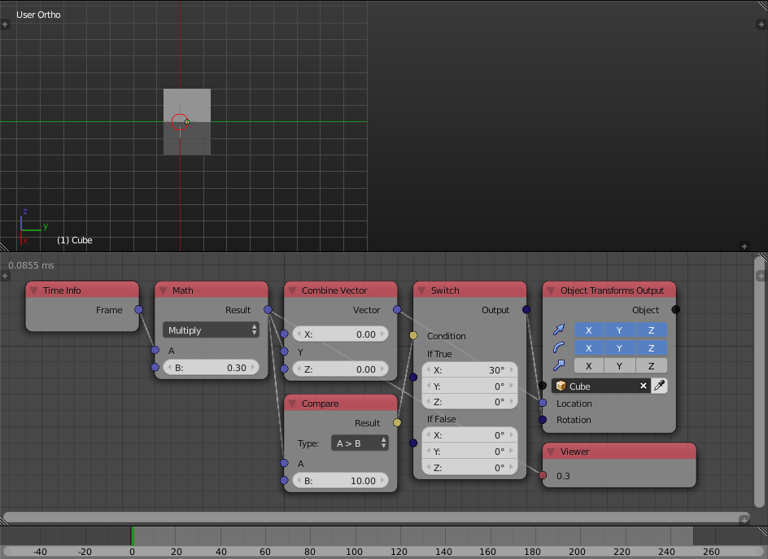Toggle Location Z in Object Transforms Output

(x=652, y=330)
